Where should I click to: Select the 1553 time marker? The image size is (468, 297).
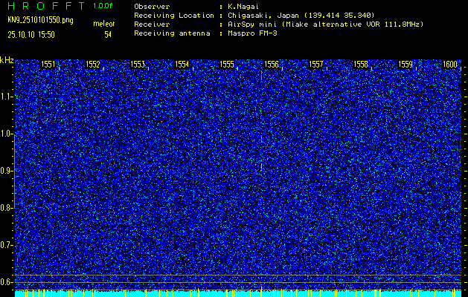point(138,65)
